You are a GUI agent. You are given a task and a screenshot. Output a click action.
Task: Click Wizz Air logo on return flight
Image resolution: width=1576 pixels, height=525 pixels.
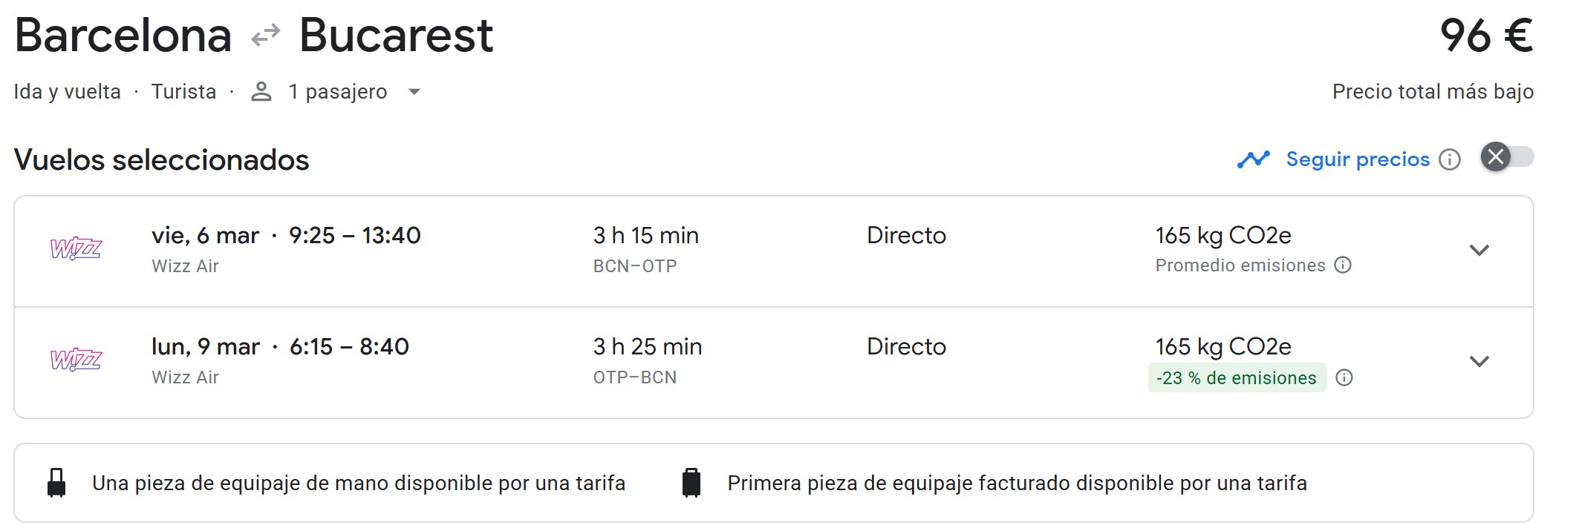[76, 360]
